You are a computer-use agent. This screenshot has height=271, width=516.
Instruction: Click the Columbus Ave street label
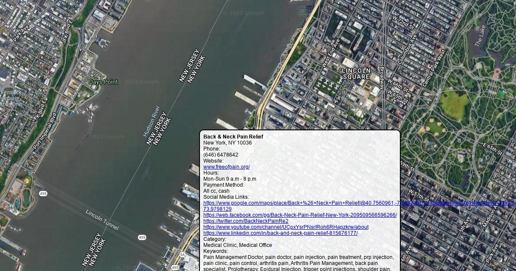407,49
